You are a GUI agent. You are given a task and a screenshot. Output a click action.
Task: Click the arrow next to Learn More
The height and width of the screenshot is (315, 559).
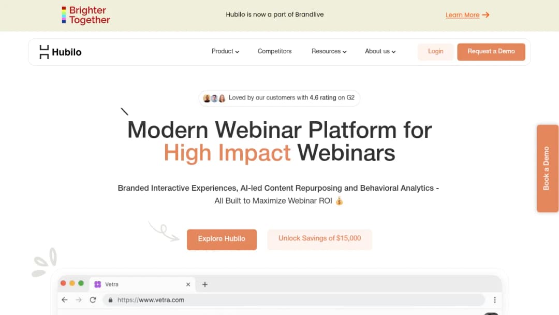pos(486,15)
